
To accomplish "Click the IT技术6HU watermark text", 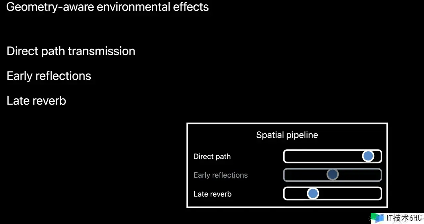I will [404, 218].
